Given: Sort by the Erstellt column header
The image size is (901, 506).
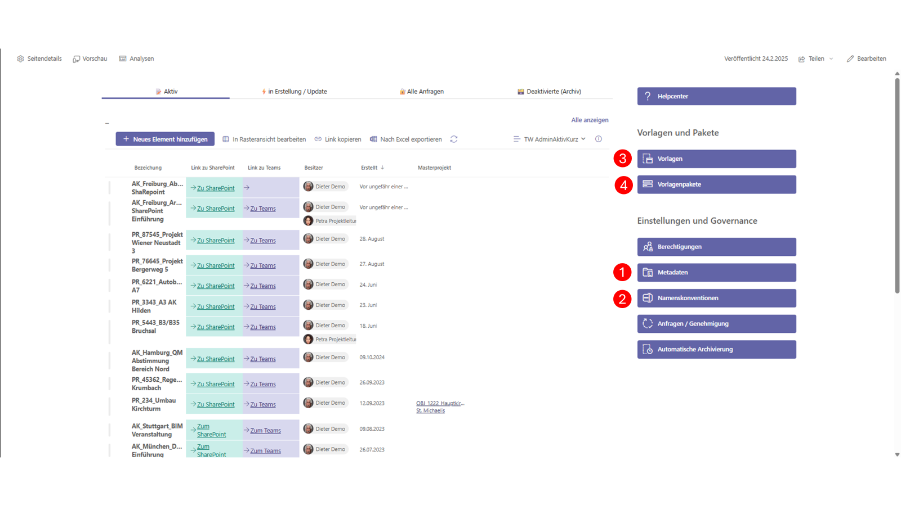Looking at the screenshot, I should [369, 168].
